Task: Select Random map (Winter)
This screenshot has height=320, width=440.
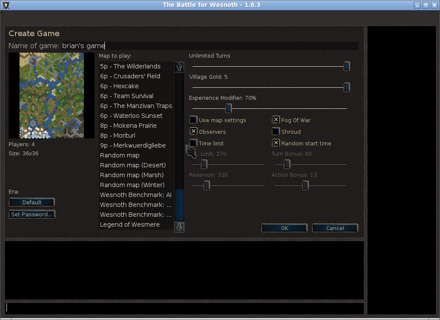Action: [136, 185]
